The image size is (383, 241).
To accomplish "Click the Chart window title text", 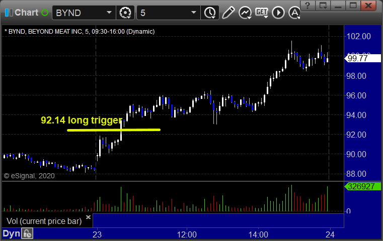I will coord(26,13).
